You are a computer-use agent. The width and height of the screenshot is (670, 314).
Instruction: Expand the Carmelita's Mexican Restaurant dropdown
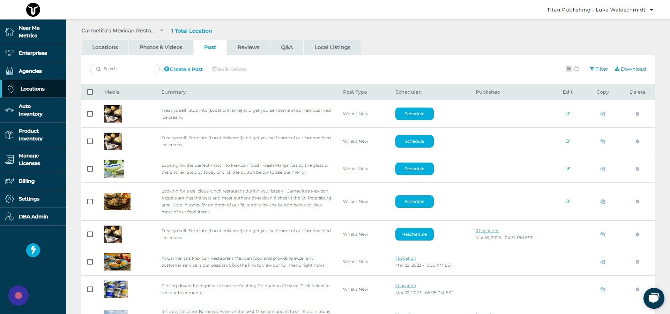point(122,31)
